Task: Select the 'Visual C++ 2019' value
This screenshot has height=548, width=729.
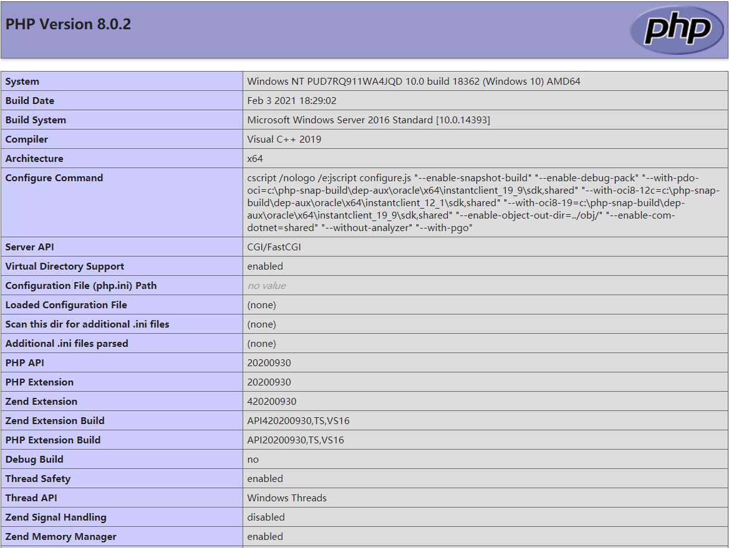Action: point(284,139)
